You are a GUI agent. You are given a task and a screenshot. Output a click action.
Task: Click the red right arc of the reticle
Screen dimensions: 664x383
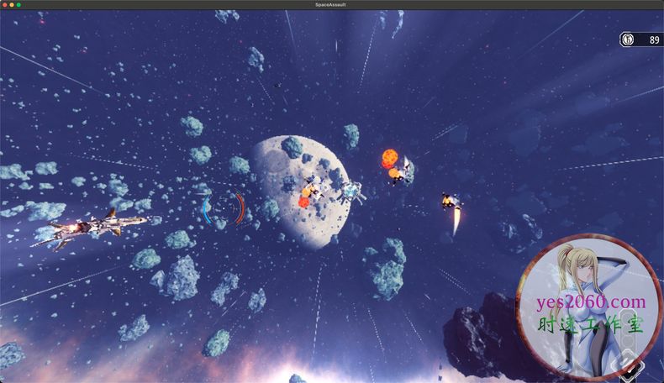(x=241, y=208)
